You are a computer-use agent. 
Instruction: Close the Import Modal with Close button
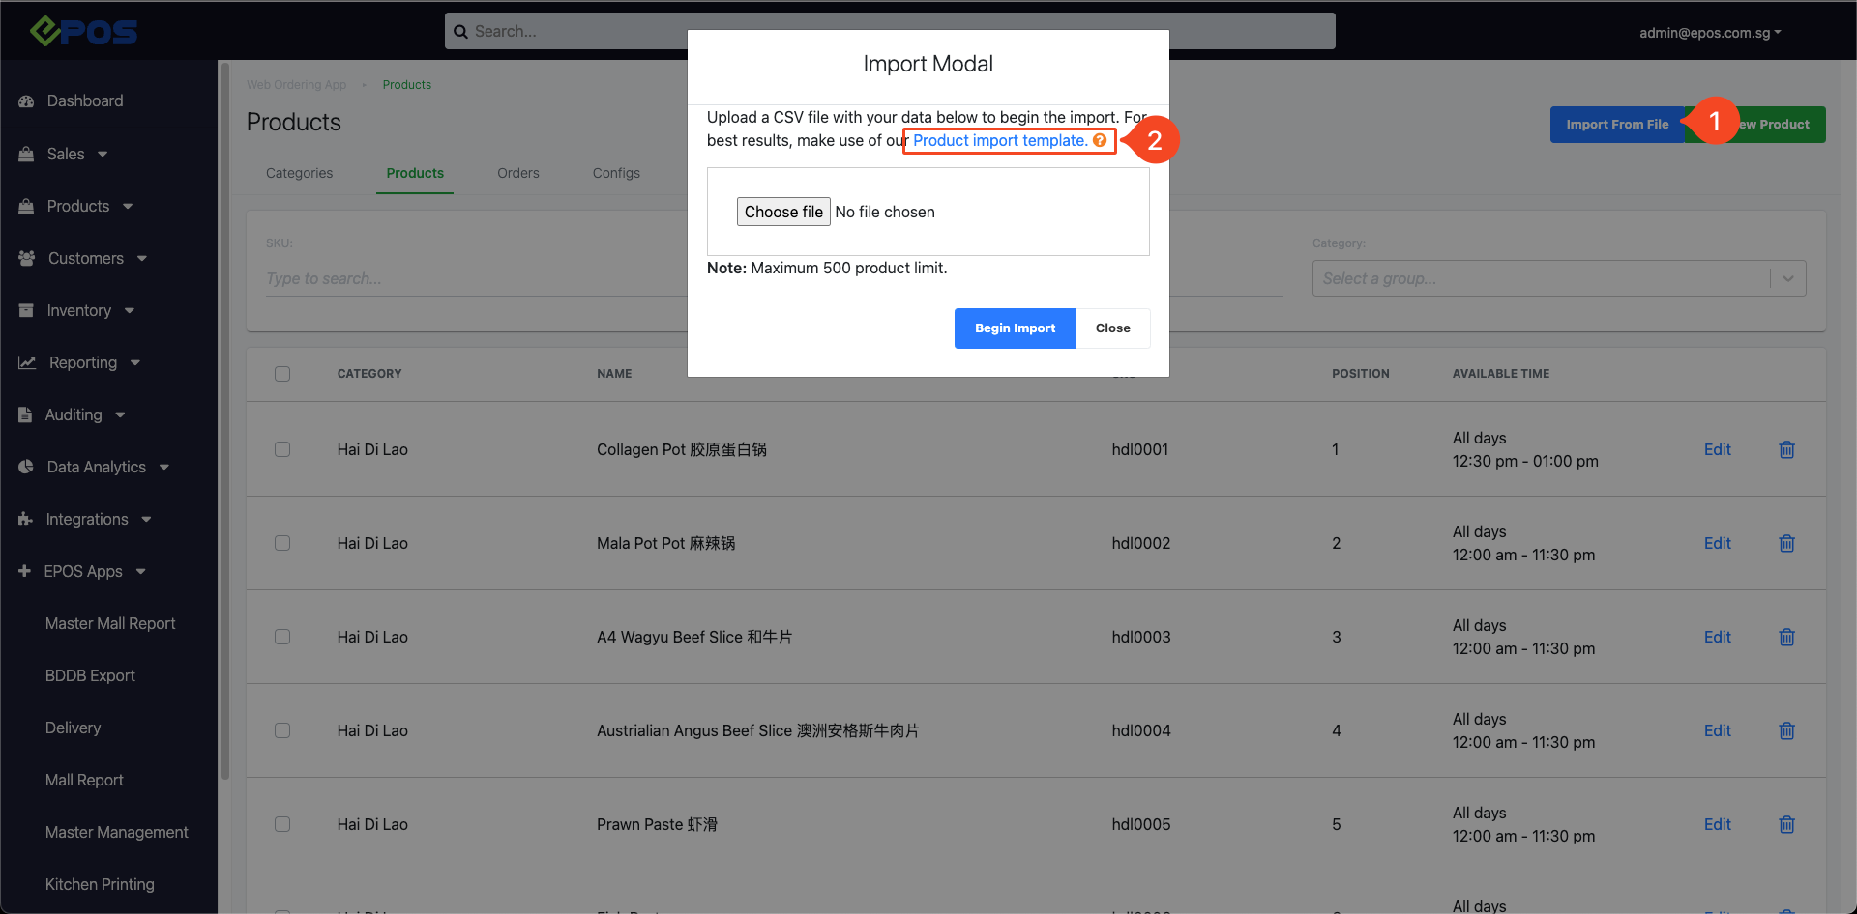1113,328
